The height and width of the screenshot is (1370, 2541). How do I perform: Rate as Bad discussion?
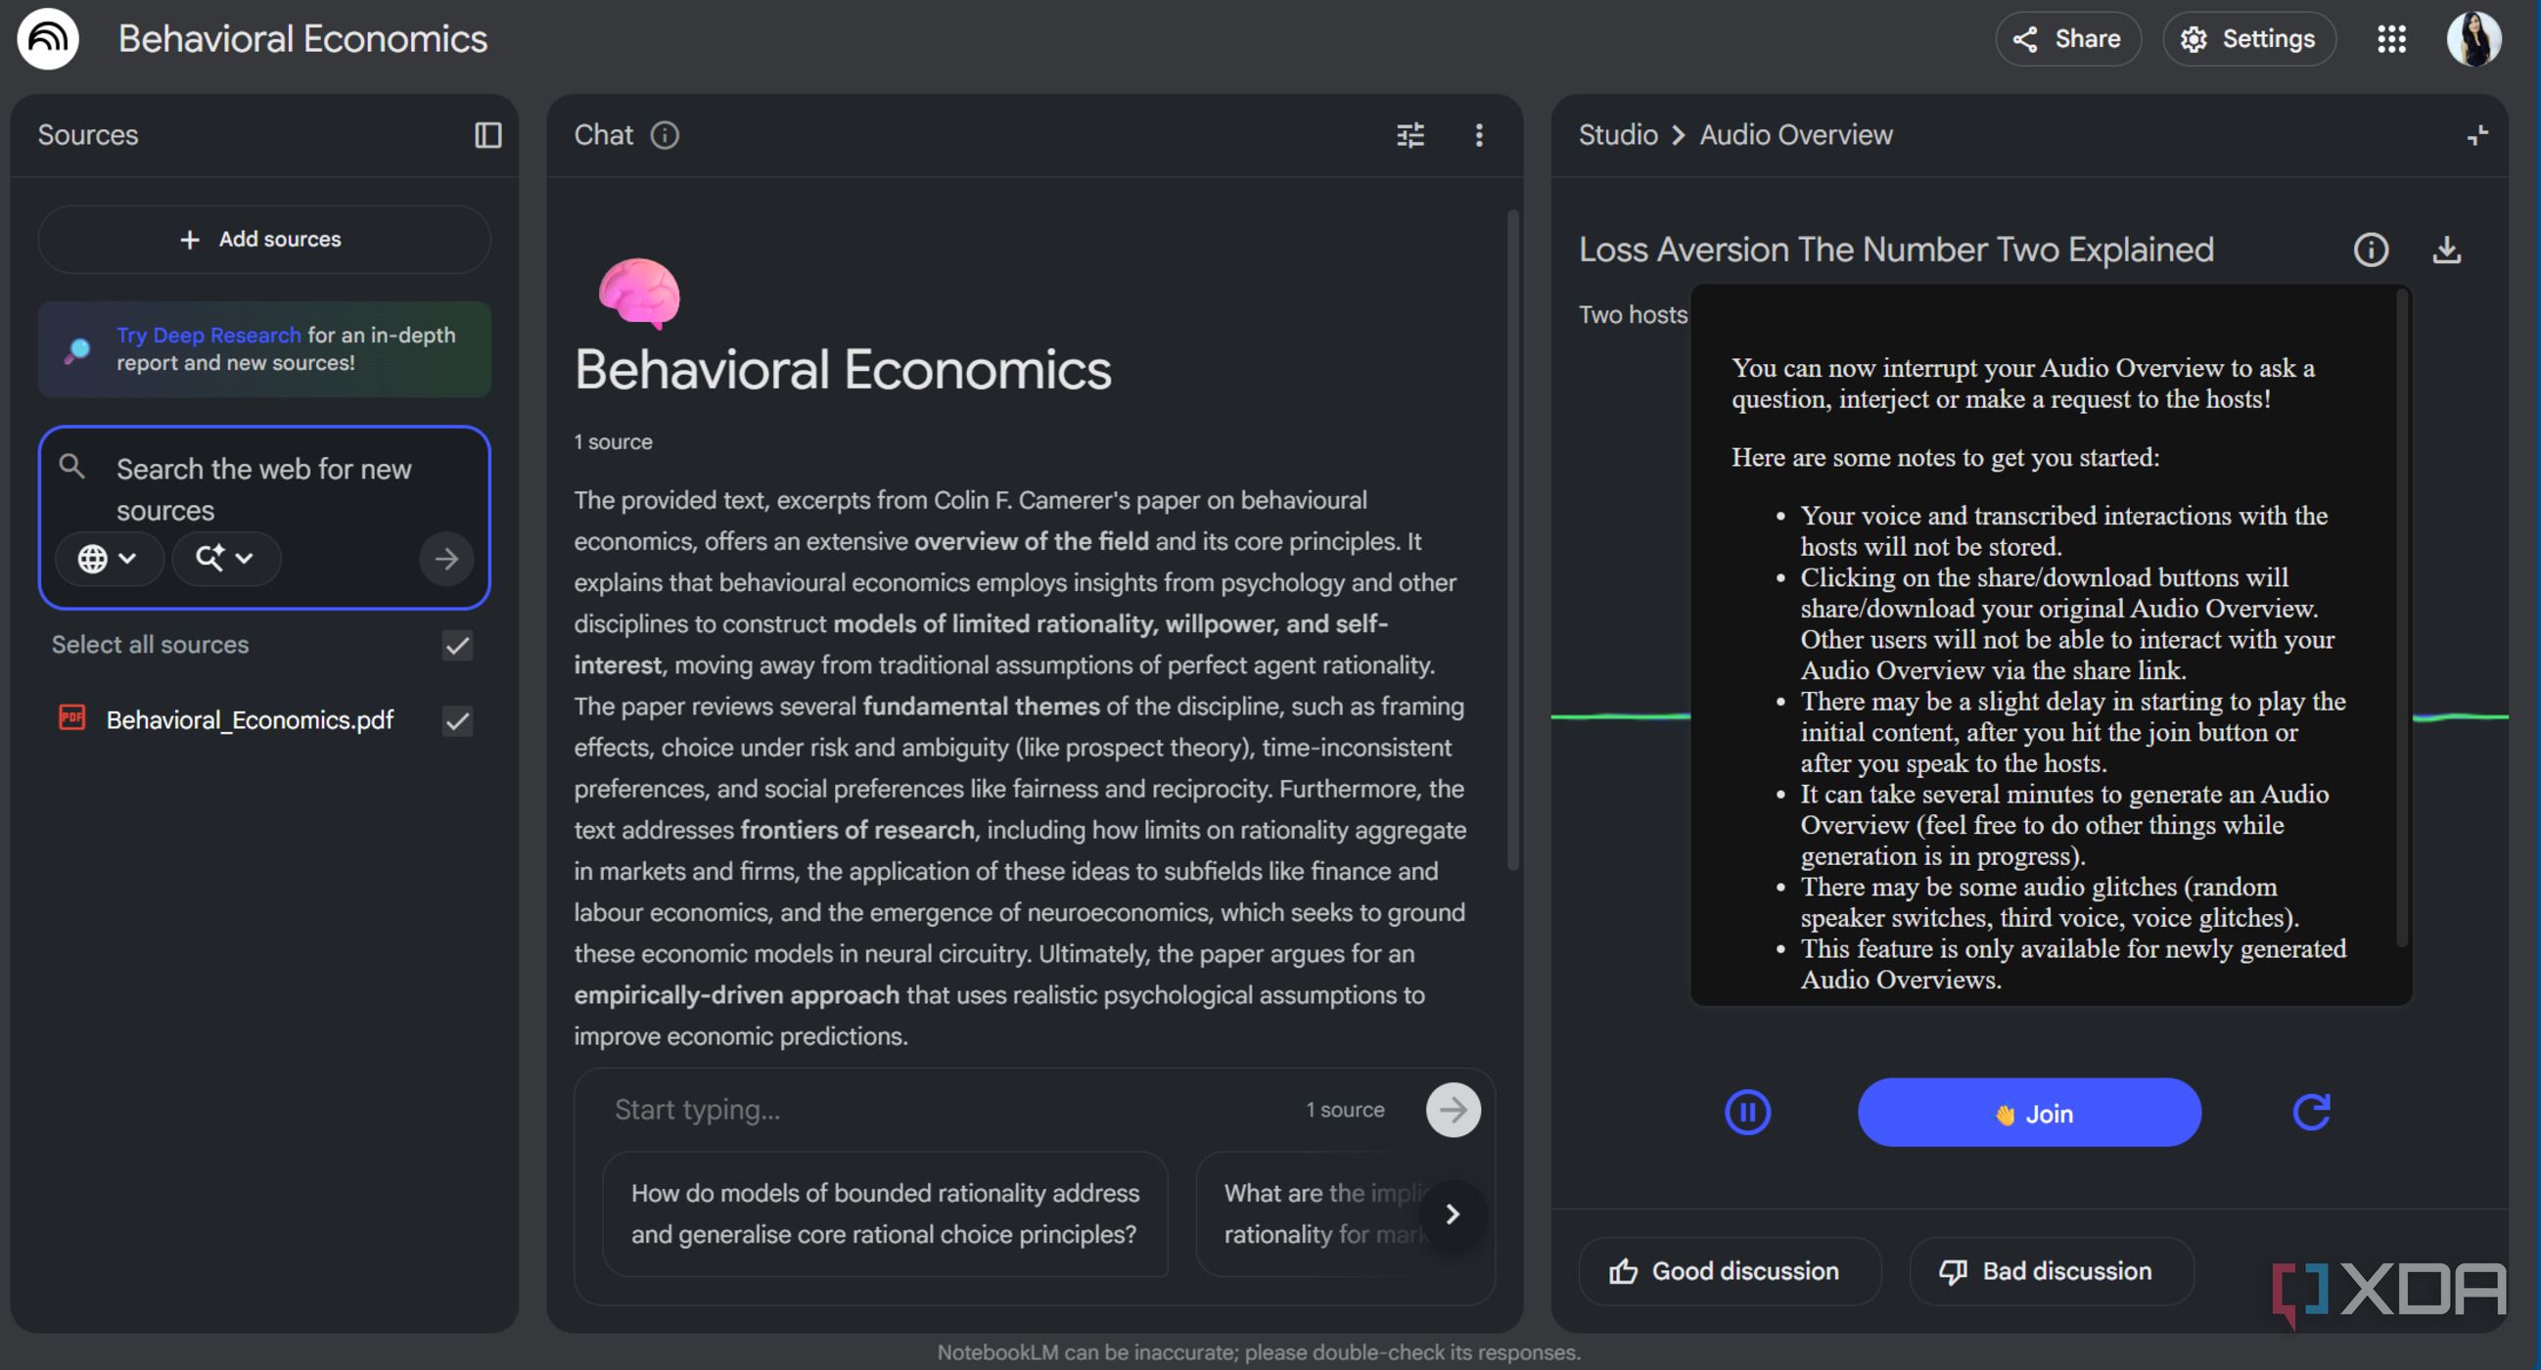2051,1271
